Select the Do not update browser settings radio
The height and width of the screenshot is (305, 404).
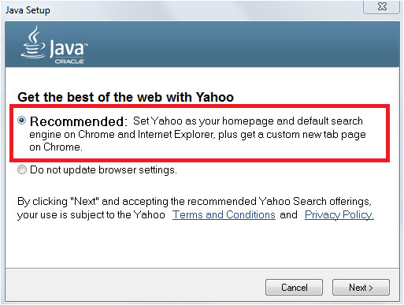pos(22,169)
